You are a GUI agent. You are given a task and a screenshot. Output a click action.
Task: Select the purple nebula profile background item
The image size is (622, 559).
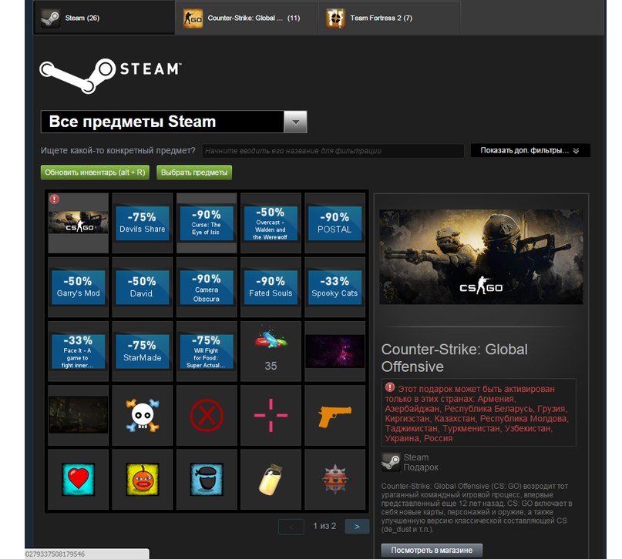pos(335,351)
